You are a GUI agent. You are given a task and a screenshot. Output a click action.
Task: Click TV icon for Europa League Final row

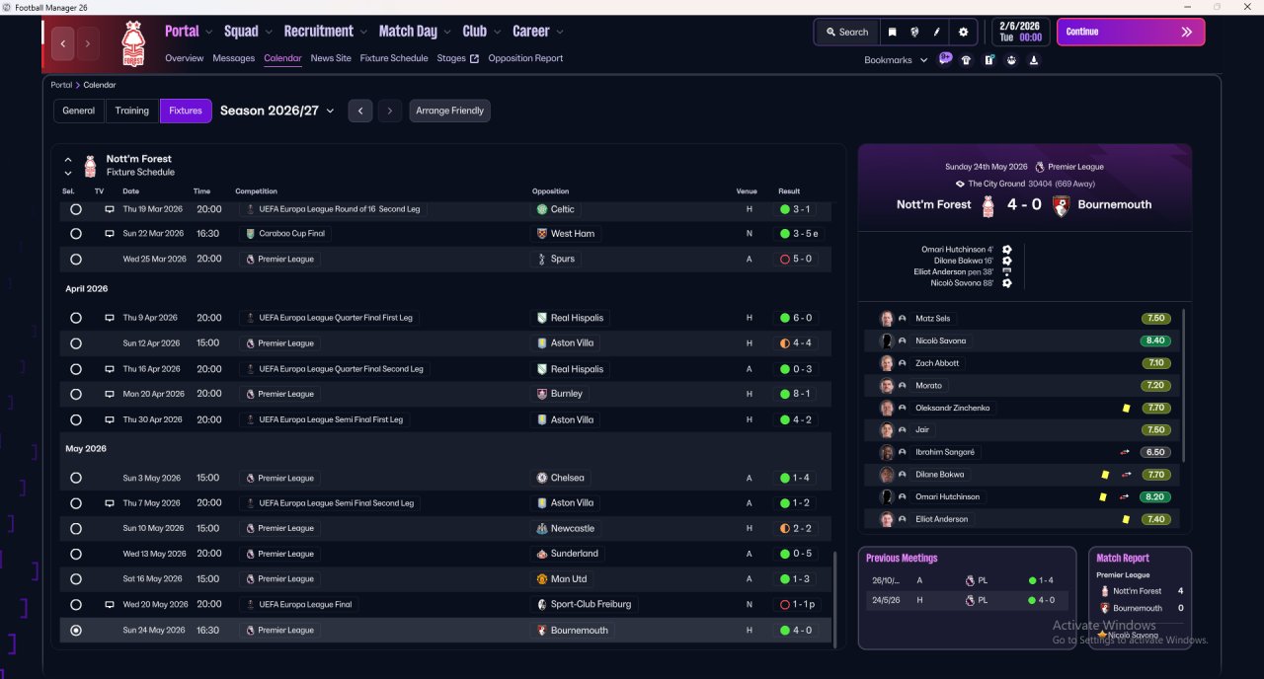pyautogui.click(x=109, y=604)
